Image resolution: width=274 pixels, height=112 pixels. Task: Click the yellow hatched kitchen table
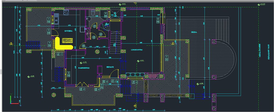coord(68,40)
